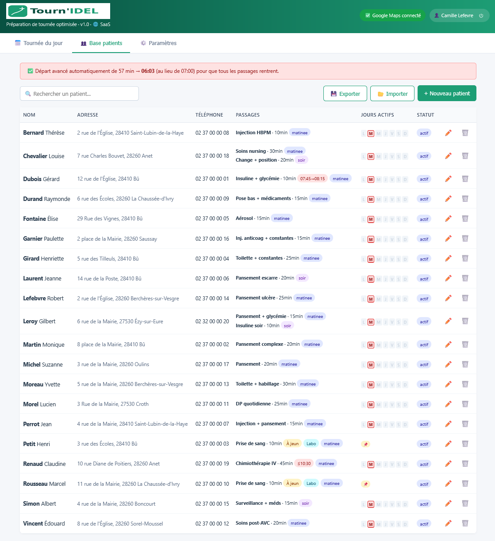The image size is (495, 541).
Task: Switch to the Base patients tab
Action: 101,43
